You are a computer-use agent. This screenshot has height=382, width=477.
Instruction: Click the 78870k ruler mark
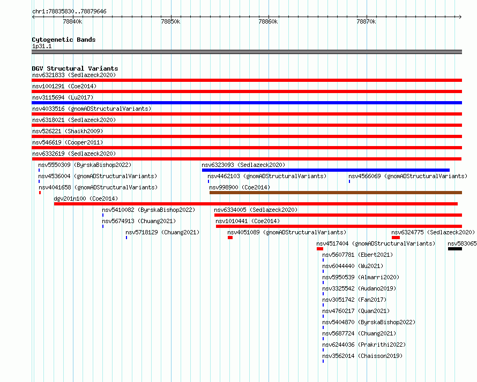[366, 21]
